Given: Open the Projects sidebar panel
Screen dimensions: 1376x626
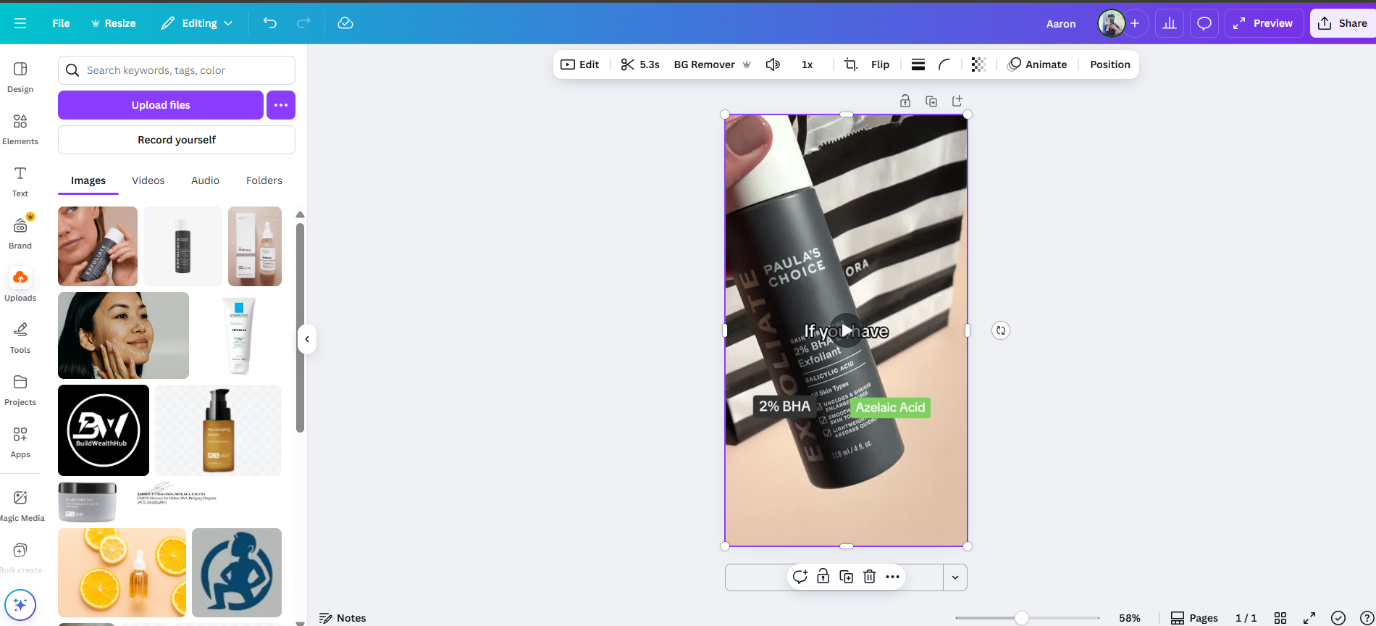Looking at the screenshot, I should [x=20, y=391].
